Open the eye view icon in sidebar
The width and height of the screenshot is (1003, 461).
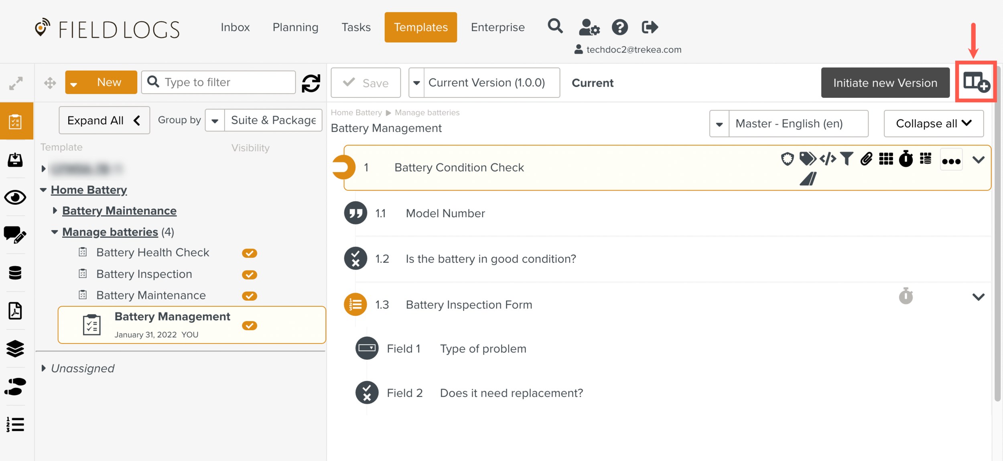(15, 198)
